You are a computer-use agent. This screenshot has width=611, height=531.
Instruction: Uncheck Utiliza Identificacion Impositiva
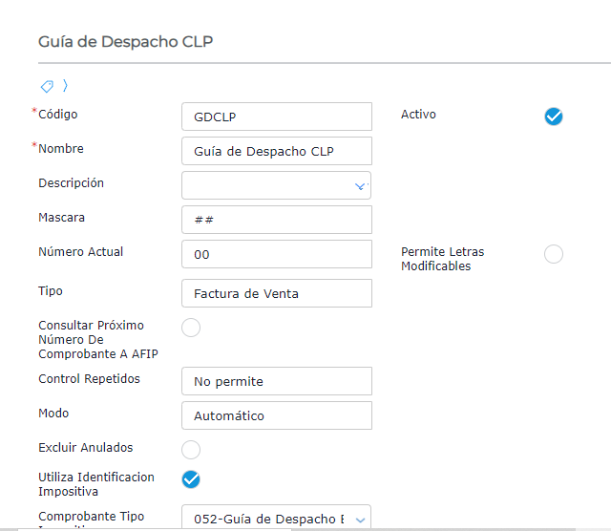191,478
